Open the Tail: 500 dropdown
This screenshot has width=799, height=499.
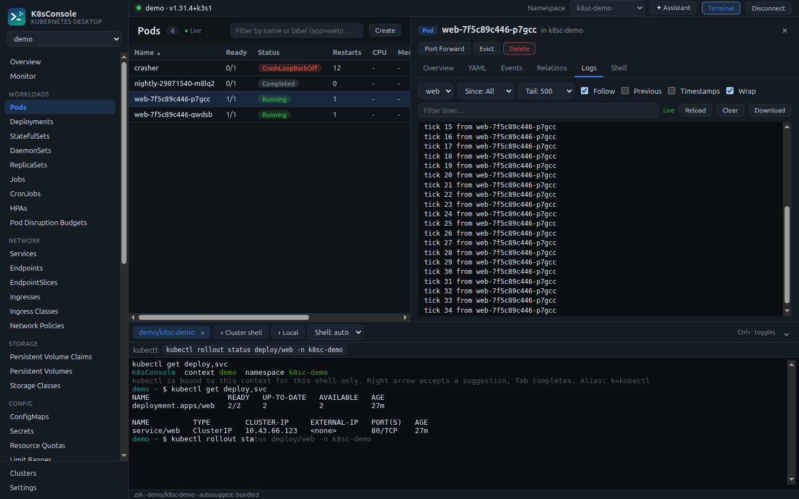coord(546,91)
